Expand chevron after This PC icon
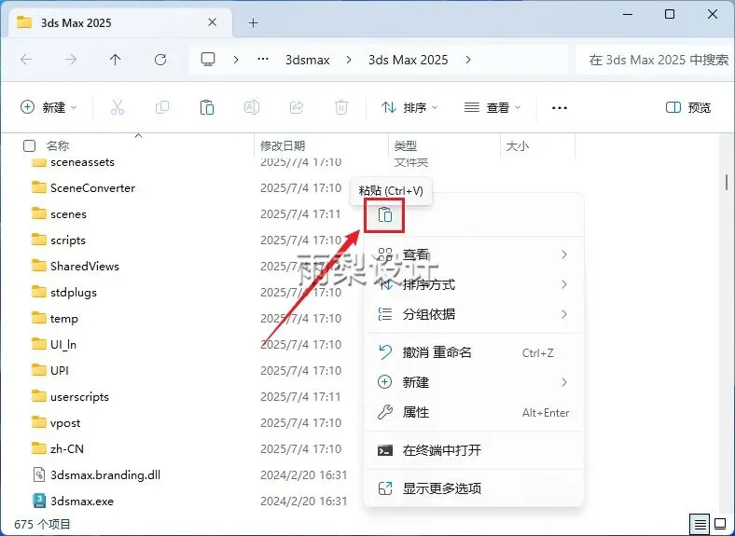Image resolution: width=735 pixels, height=536 pixels. click(x=236, y=60)
